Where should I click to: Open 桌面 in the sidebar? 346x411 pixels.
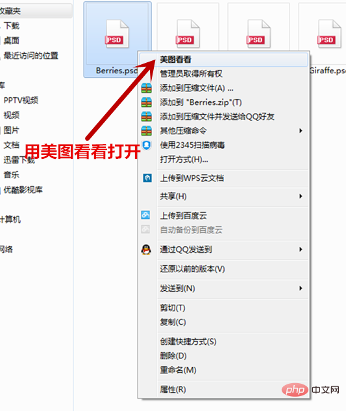(12, 40)
